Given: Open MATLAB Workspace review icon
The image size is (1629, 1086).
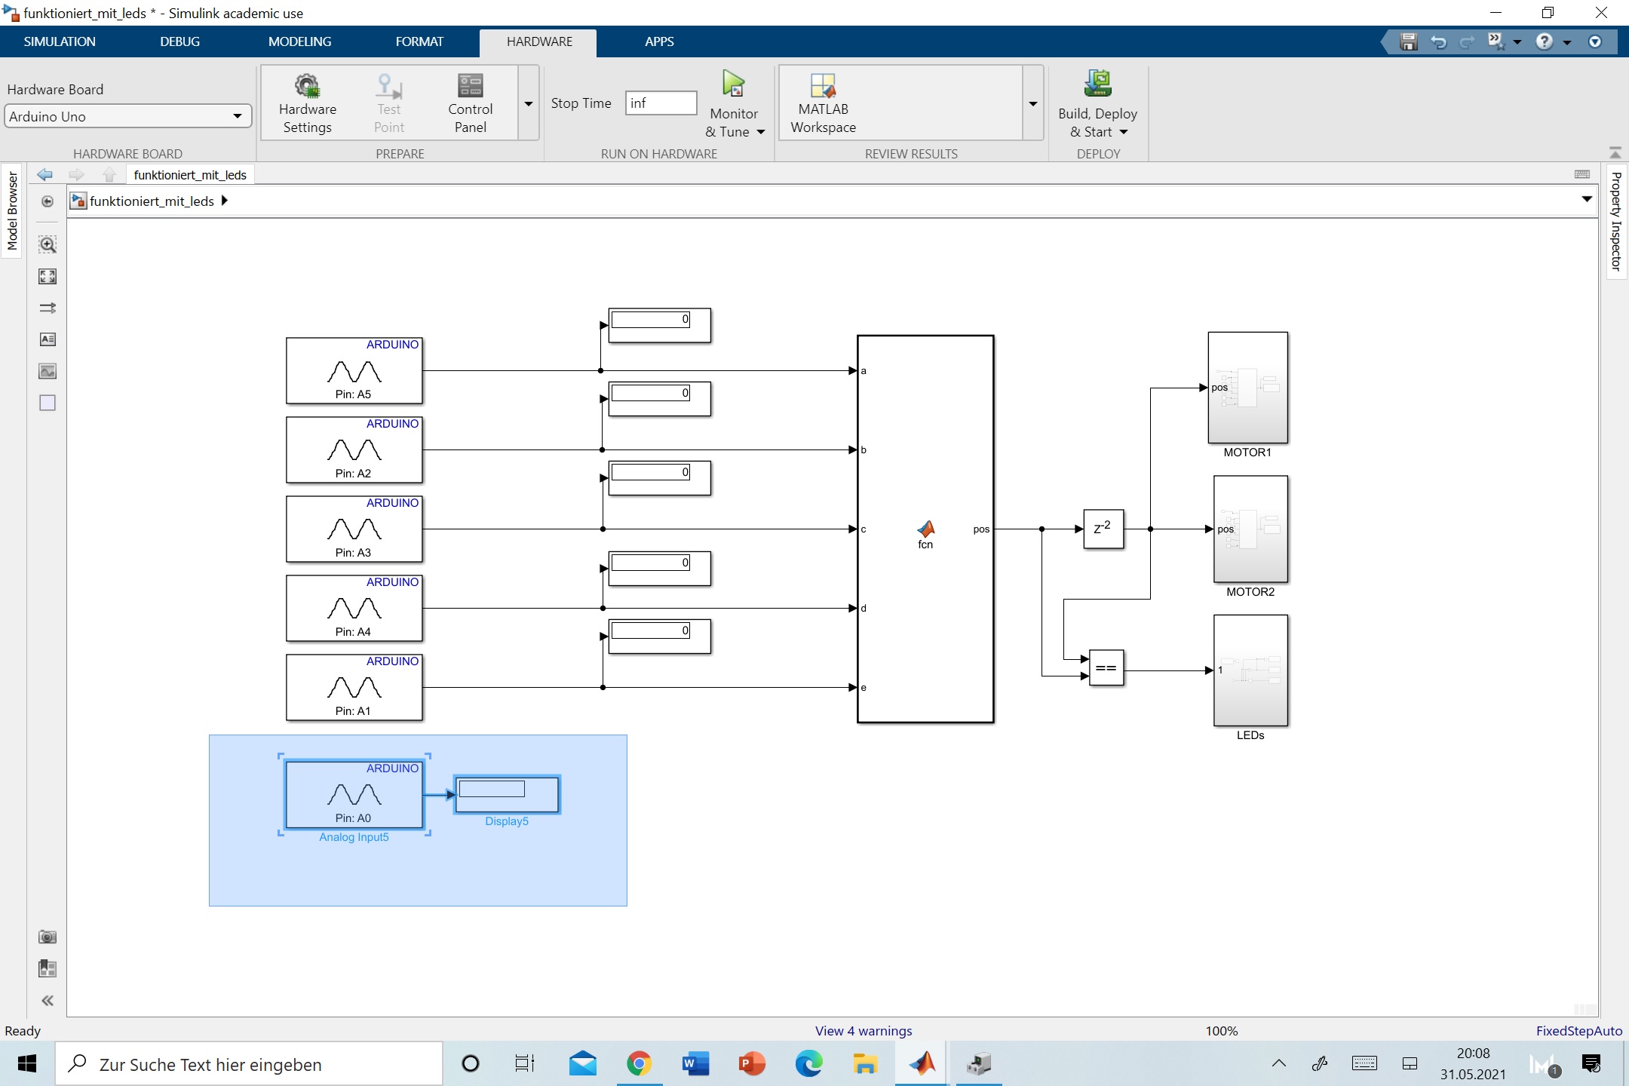Looking at the screenshot, I should (x=823, y=86).
